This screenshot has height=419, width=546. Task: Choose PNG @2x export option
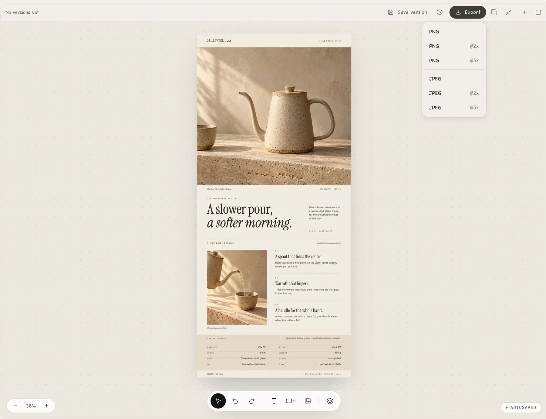pyautogui.click(x=454, y=46)
